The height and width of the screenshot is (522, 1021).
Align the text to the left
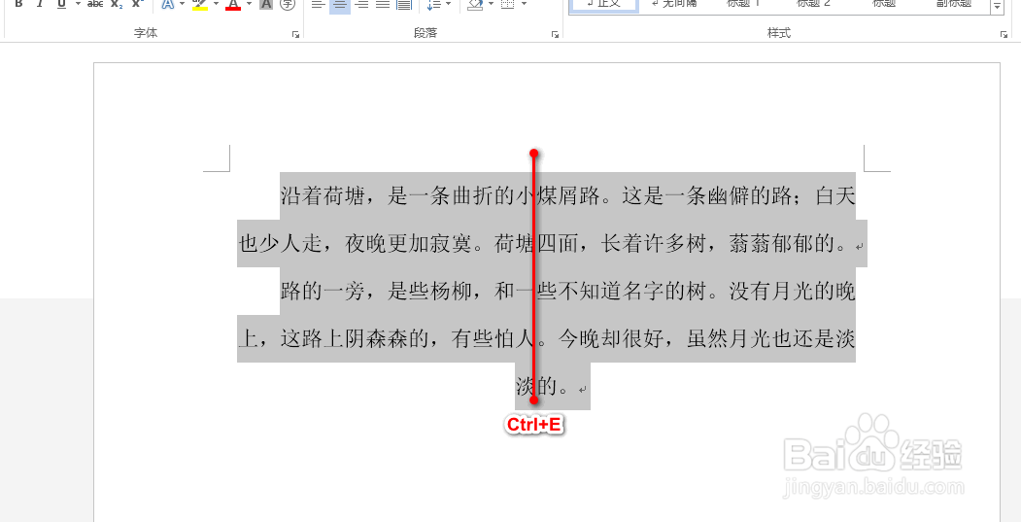point(318,4)
